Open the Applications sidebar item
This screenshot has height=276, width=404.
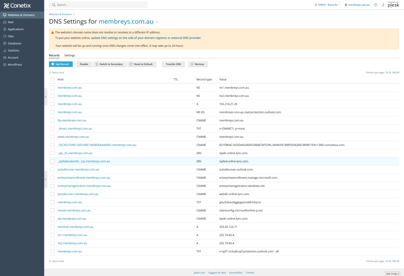pyautogui.click(x=17, y=29)
